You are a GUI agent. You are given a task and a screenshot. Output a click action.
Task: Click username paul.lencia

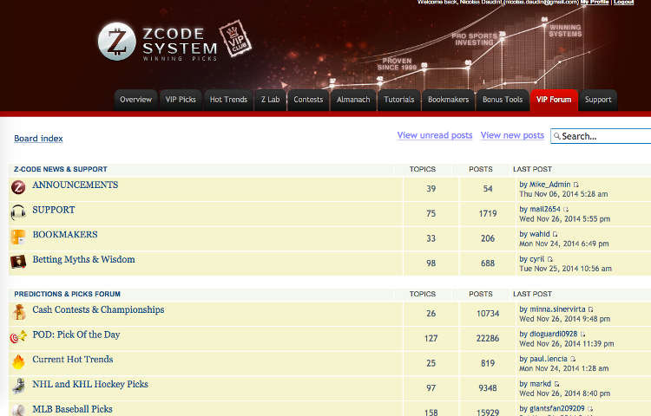pos(549,360)
